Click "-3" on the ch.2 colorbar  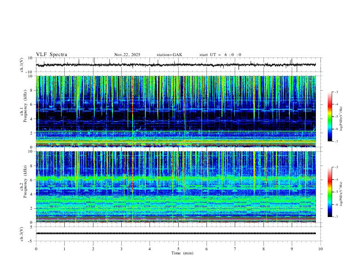336,167
